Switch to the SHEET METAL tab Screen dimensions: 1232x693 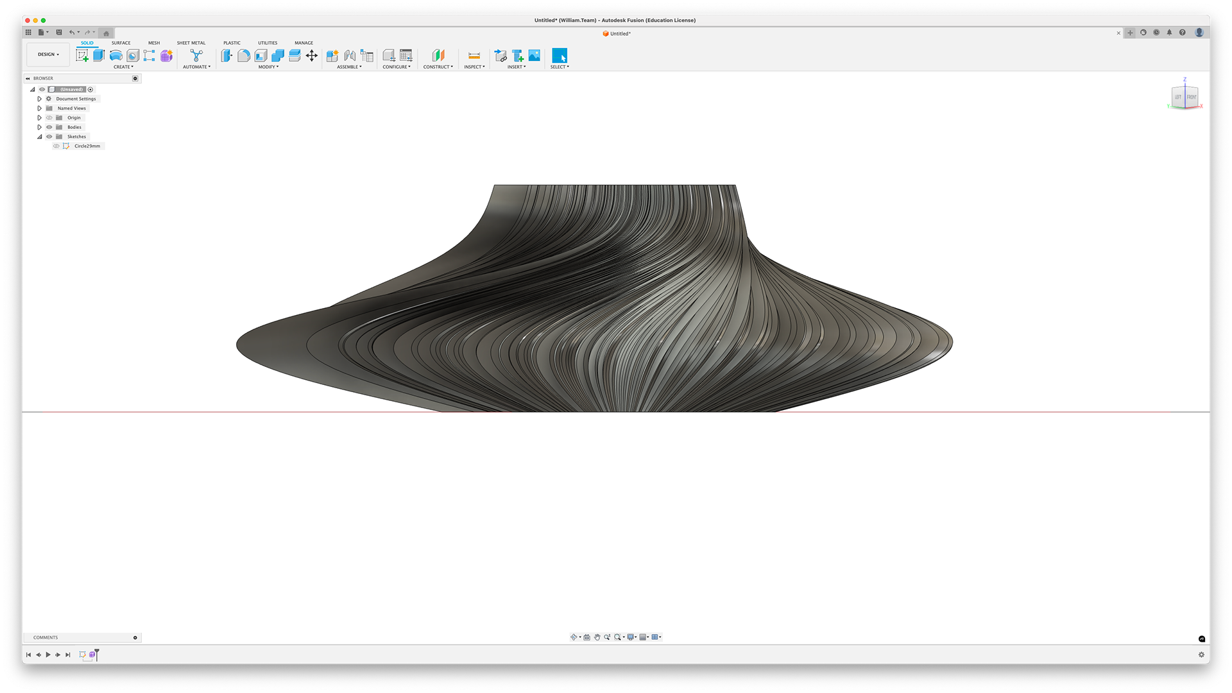tap(191, 43)
